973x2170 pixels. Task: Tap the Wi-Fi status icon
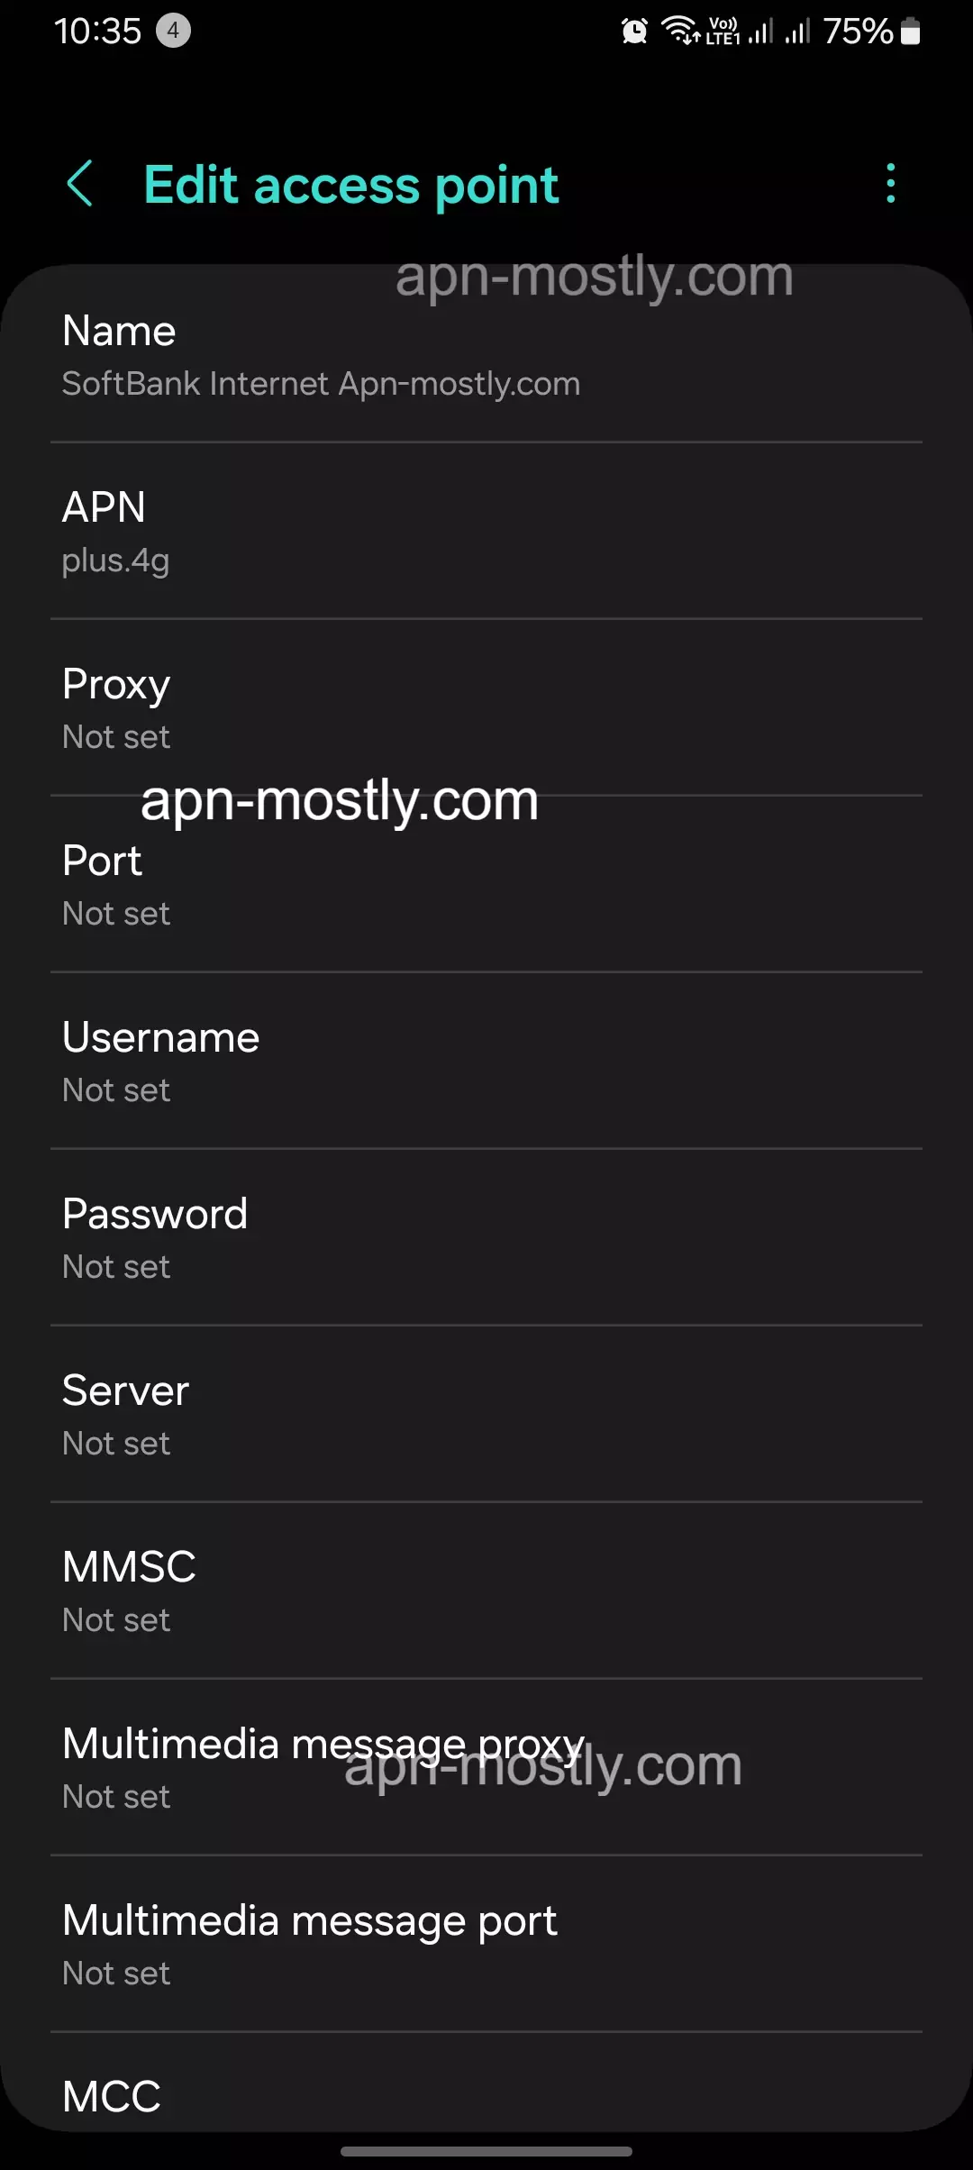pyautogui.click(x=680, y=31)
